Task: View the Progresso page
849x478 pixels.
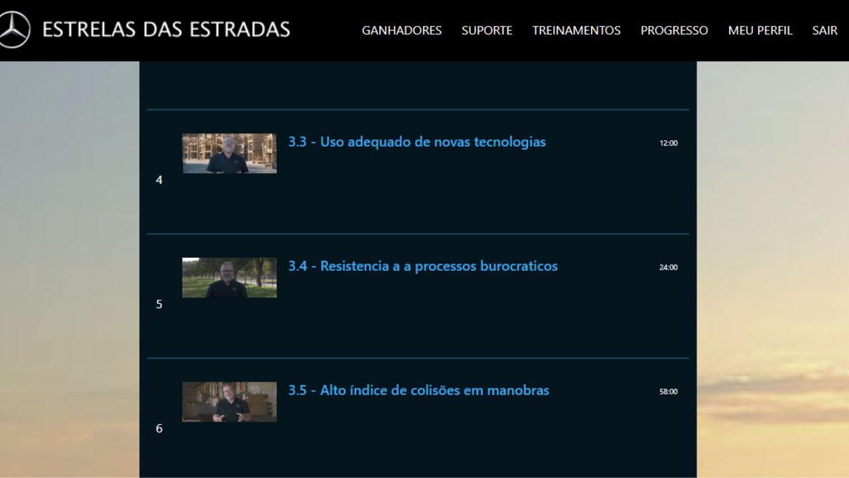Action: click(x=674, y=31)
